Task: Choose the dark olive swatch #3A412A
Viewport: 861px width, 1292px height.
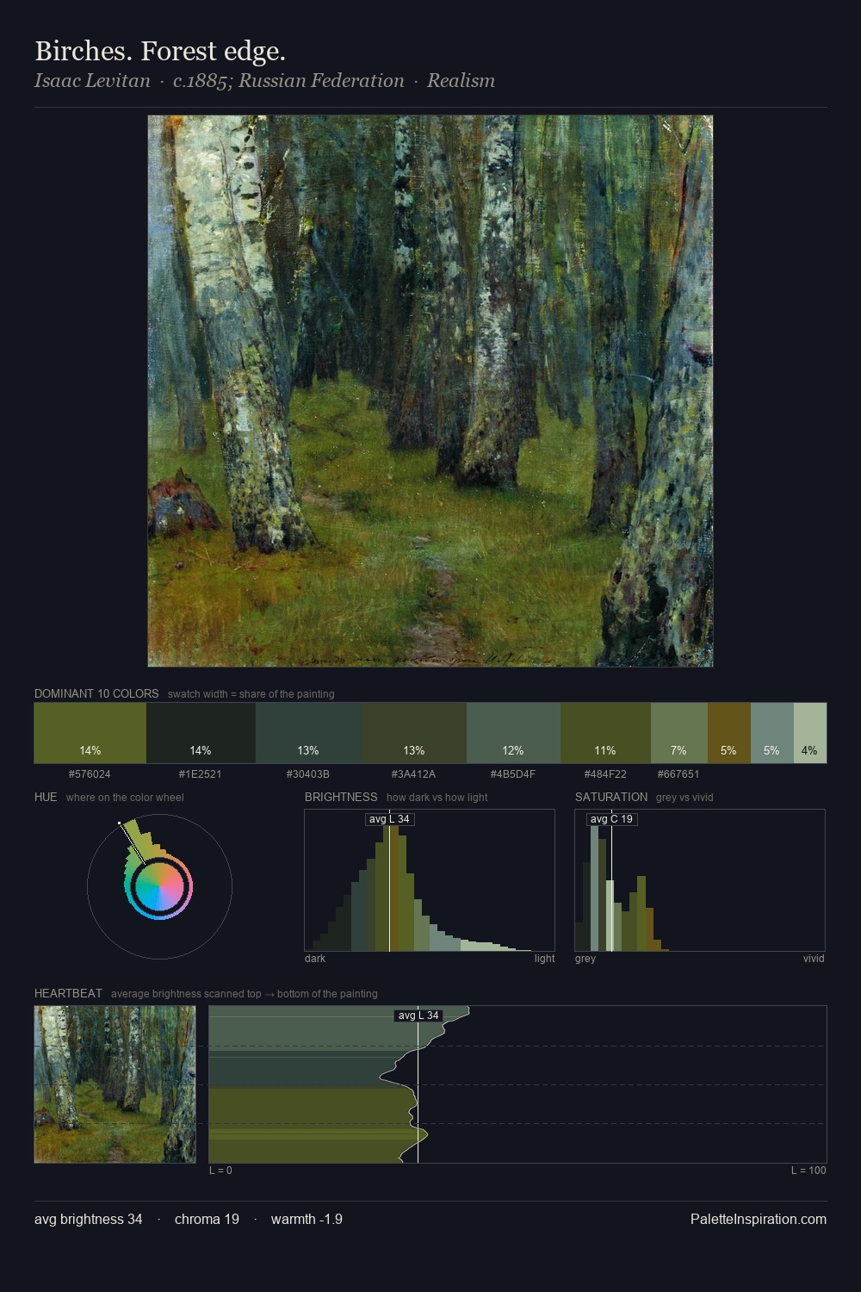Action: (x=414, y=733)
